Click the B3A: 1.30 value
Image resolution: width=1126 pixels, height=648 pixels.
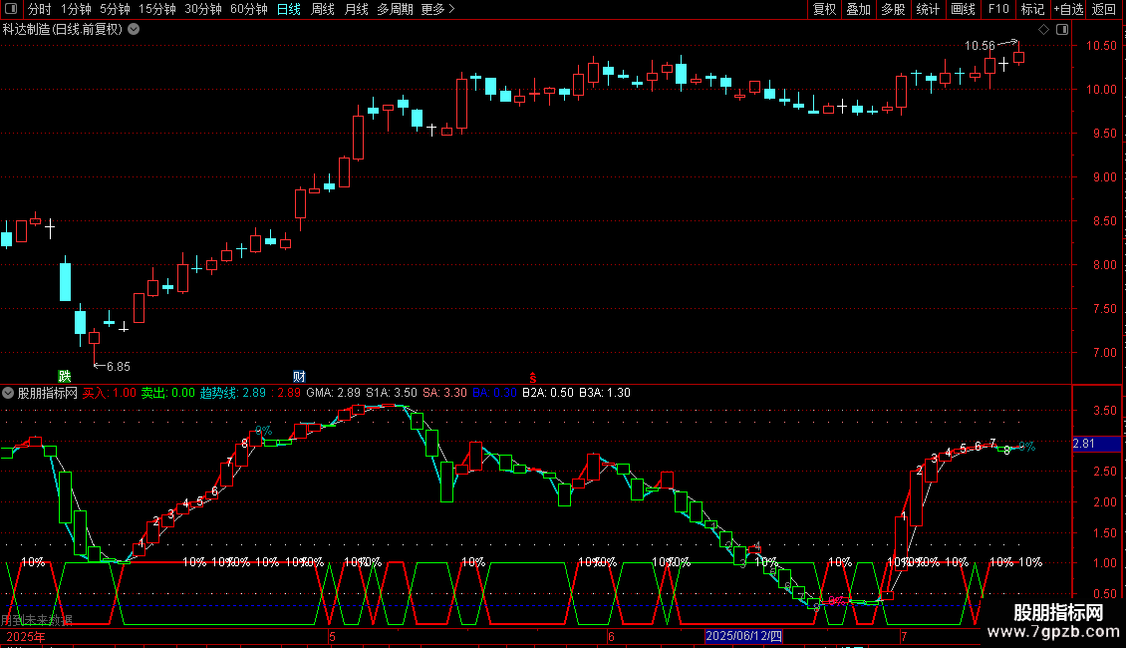click(605, 393)
